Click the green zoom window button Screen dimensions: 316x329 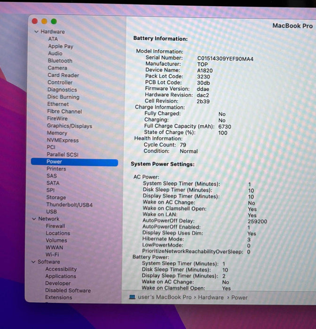[x=54, y=22]
